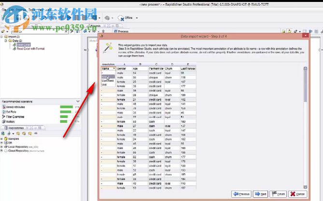Select column A header in preview table

tap(124, 64)
